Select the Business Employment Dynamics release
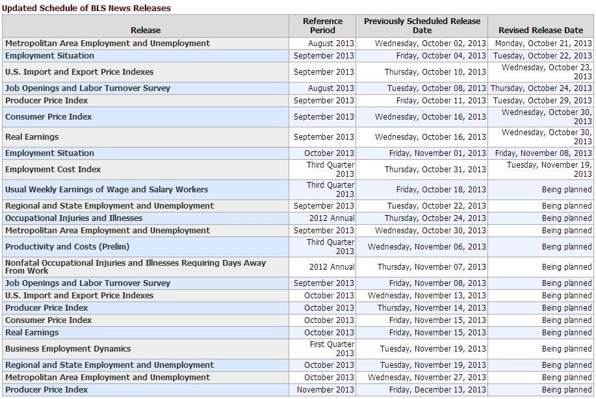The image size is (596, 399). (x=68, y=349)
